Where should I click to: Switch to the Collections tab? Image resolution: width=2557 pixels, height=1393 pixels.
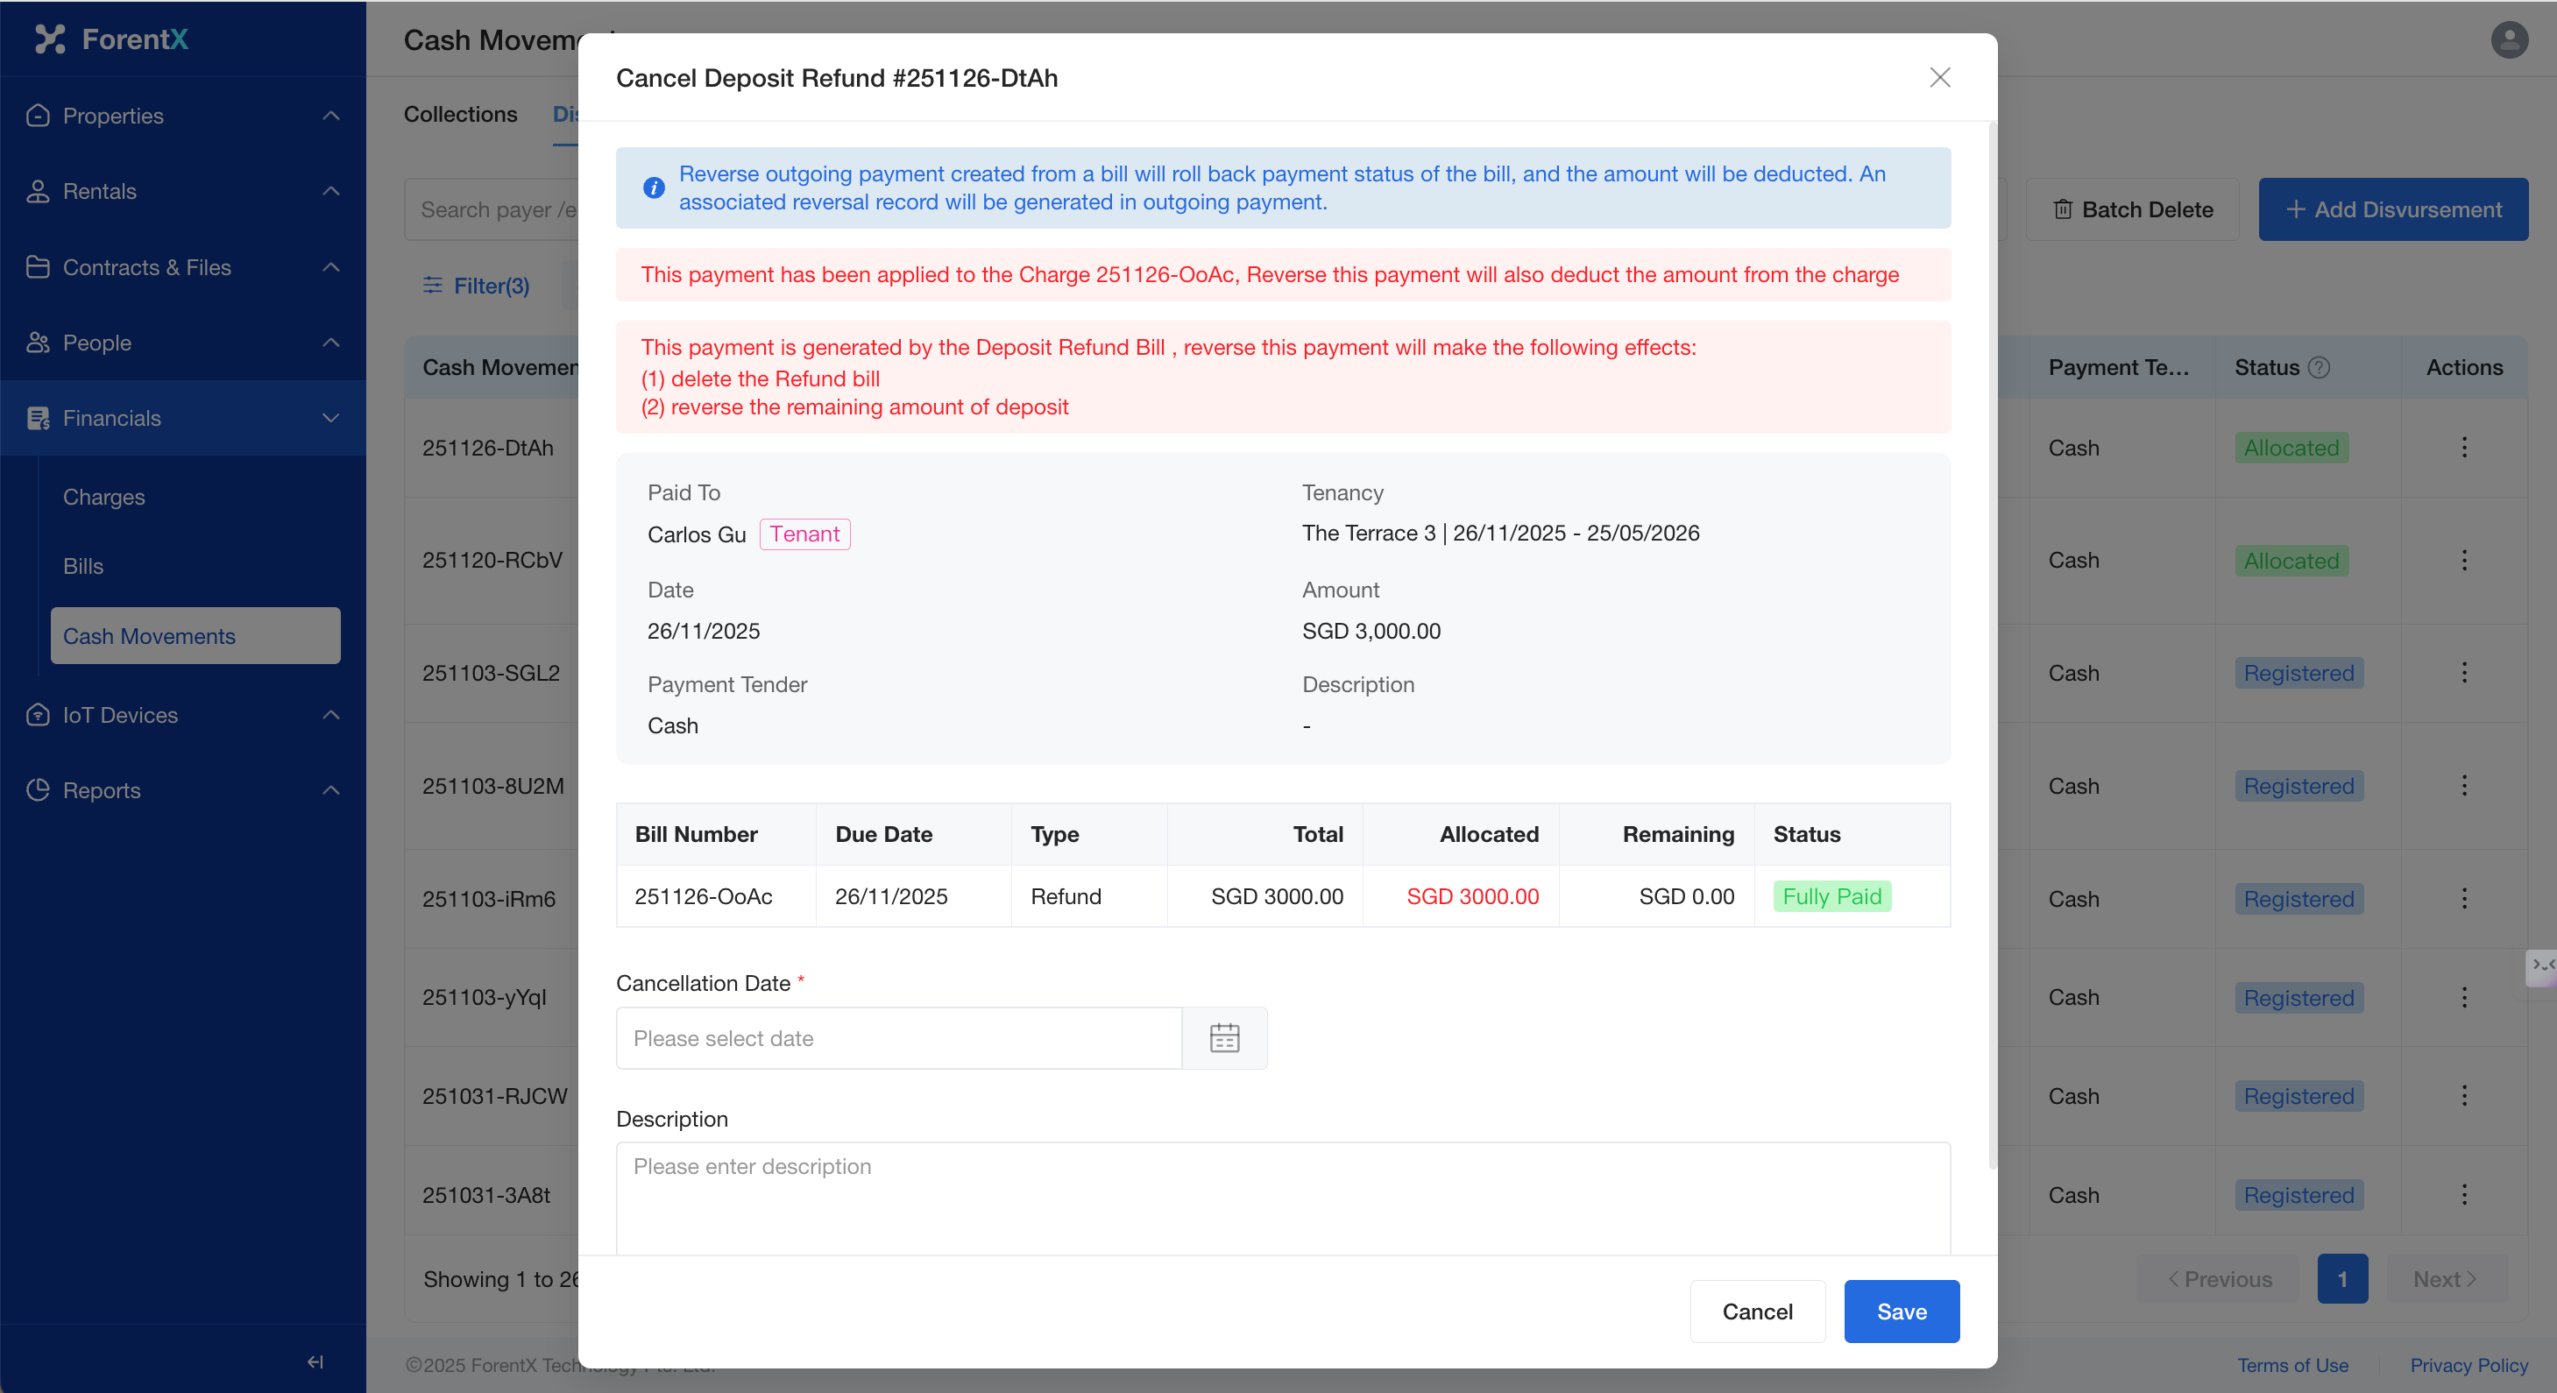[x=459, y=114]
